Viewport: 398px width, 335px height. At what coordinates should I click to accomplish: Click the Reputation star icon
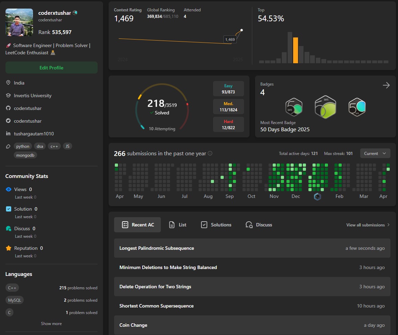pyautogui.click(x=9, y=248)
